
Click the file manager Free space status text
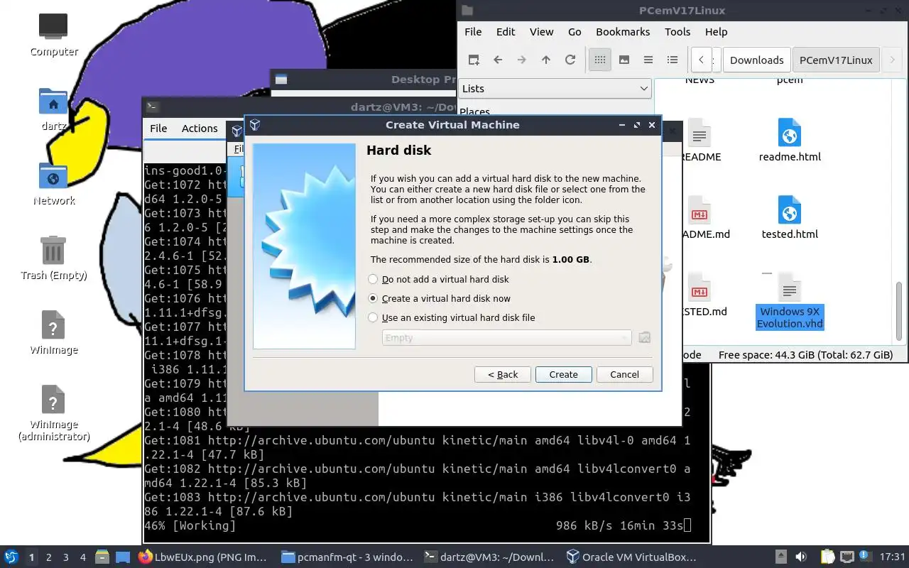805,355
